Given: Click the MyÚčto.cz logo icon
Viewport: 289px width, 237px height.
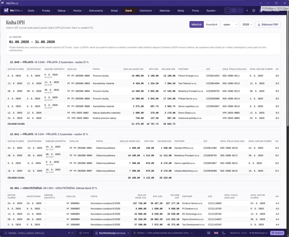Looking at the screenshot, I should [6, 11].
